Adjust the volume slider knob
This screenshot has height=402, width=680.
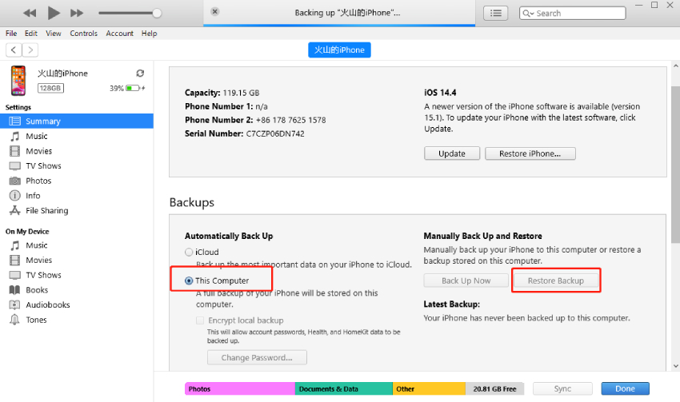point(157,13)
